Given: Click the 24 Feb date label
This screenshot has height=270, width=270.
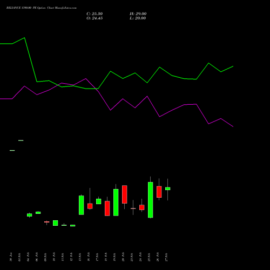Looking at the screenshot, I should coord(140,257).
